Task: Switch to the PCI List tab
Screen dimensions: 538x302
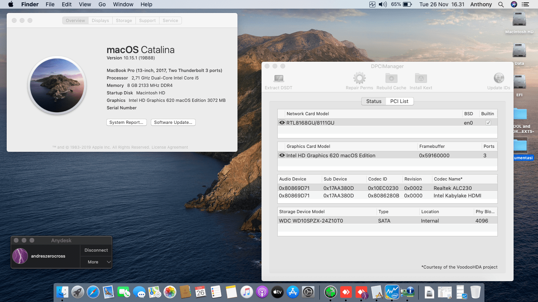Action: click(x=399, y=101)
